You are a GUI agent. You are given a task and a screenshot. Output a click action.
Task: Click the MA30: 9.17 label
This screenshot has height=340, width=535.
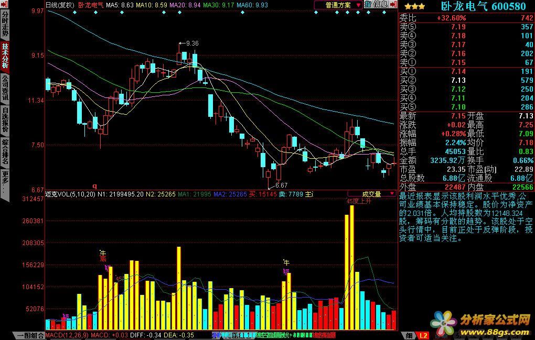click(x=218, y=5)
